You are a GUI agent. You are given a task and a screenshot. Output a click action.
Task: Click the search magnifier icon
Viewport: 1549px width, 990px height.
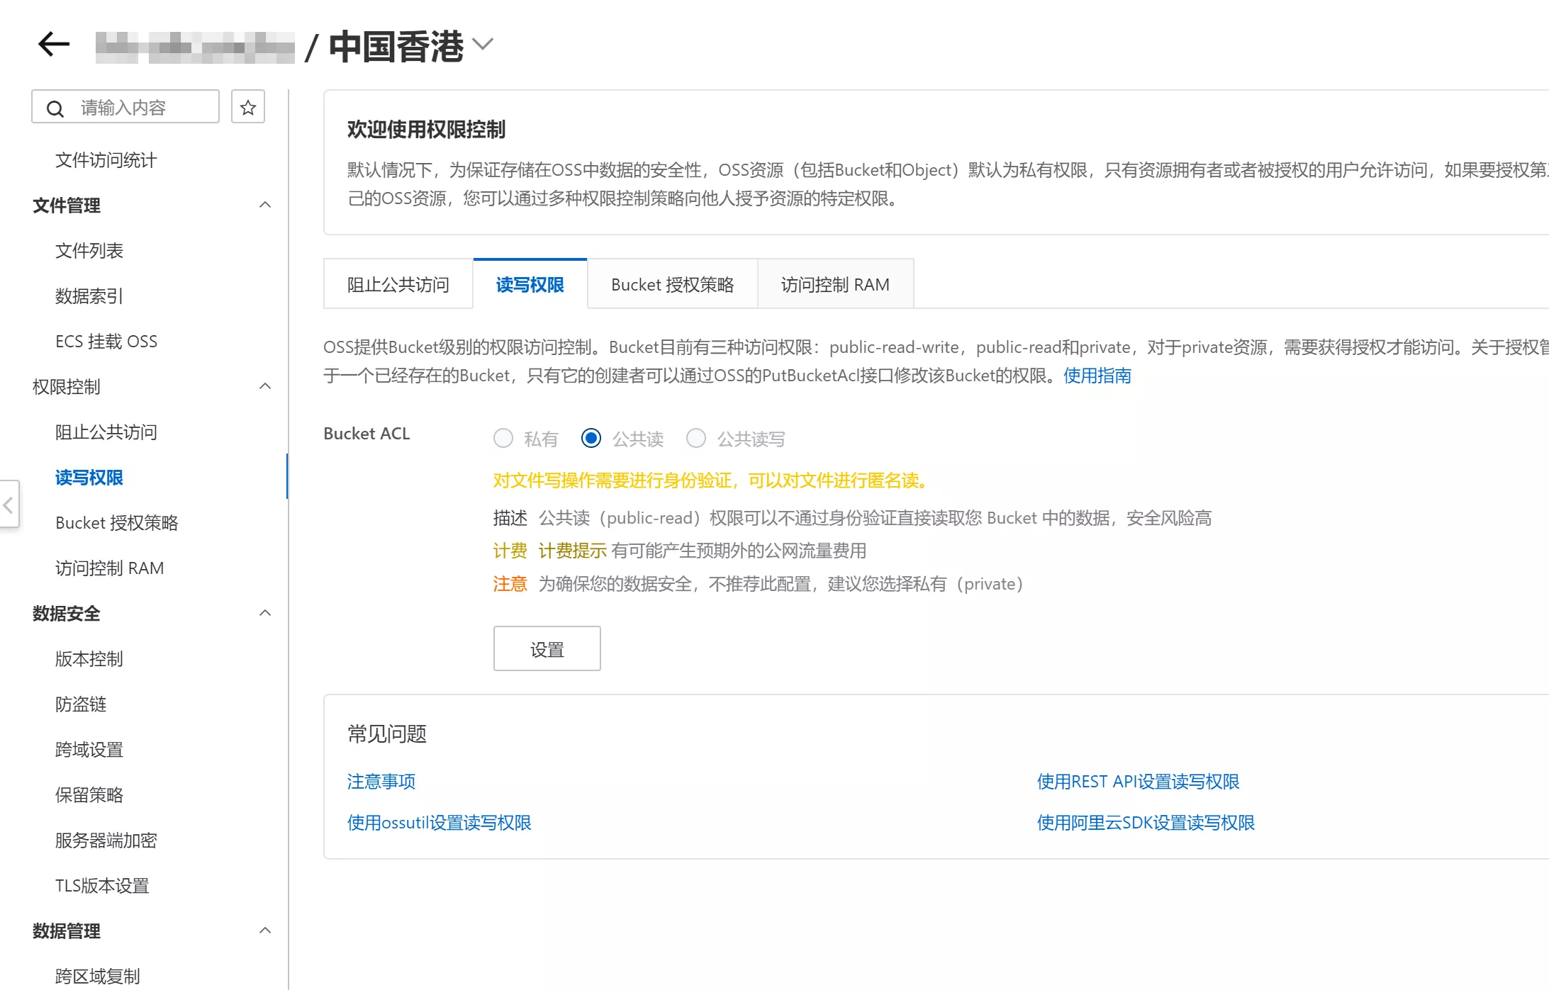[x=55, y=107]
